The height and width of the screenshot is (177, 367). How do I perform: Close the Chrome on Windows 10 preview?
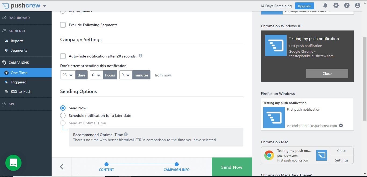(x=327, y=74)
